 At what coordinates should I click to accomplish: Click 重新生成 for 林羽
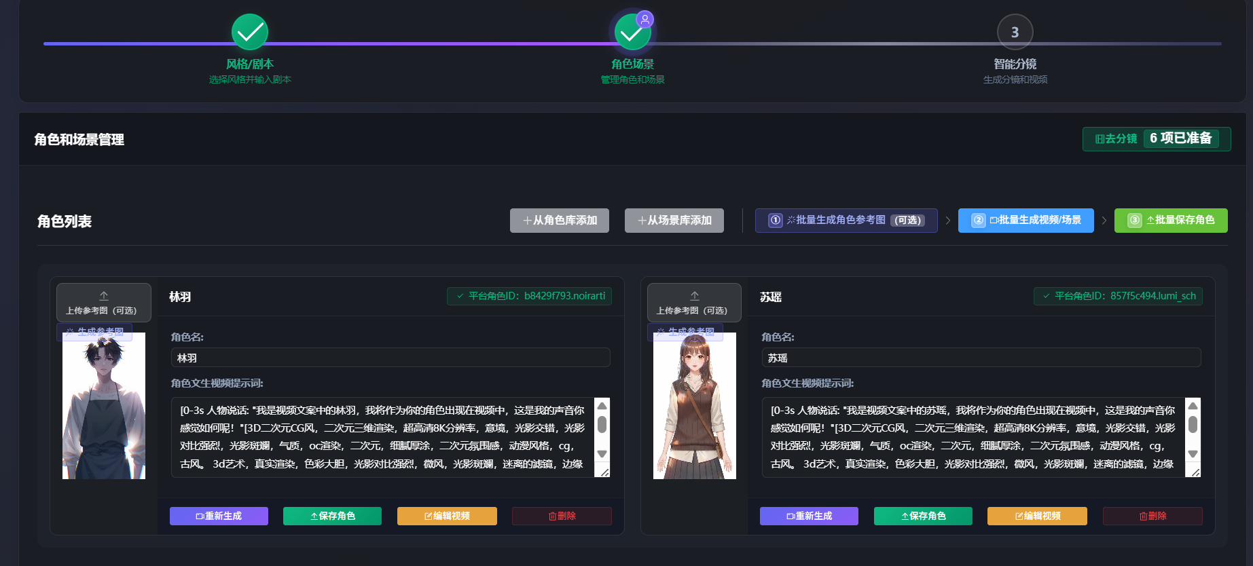219,516
